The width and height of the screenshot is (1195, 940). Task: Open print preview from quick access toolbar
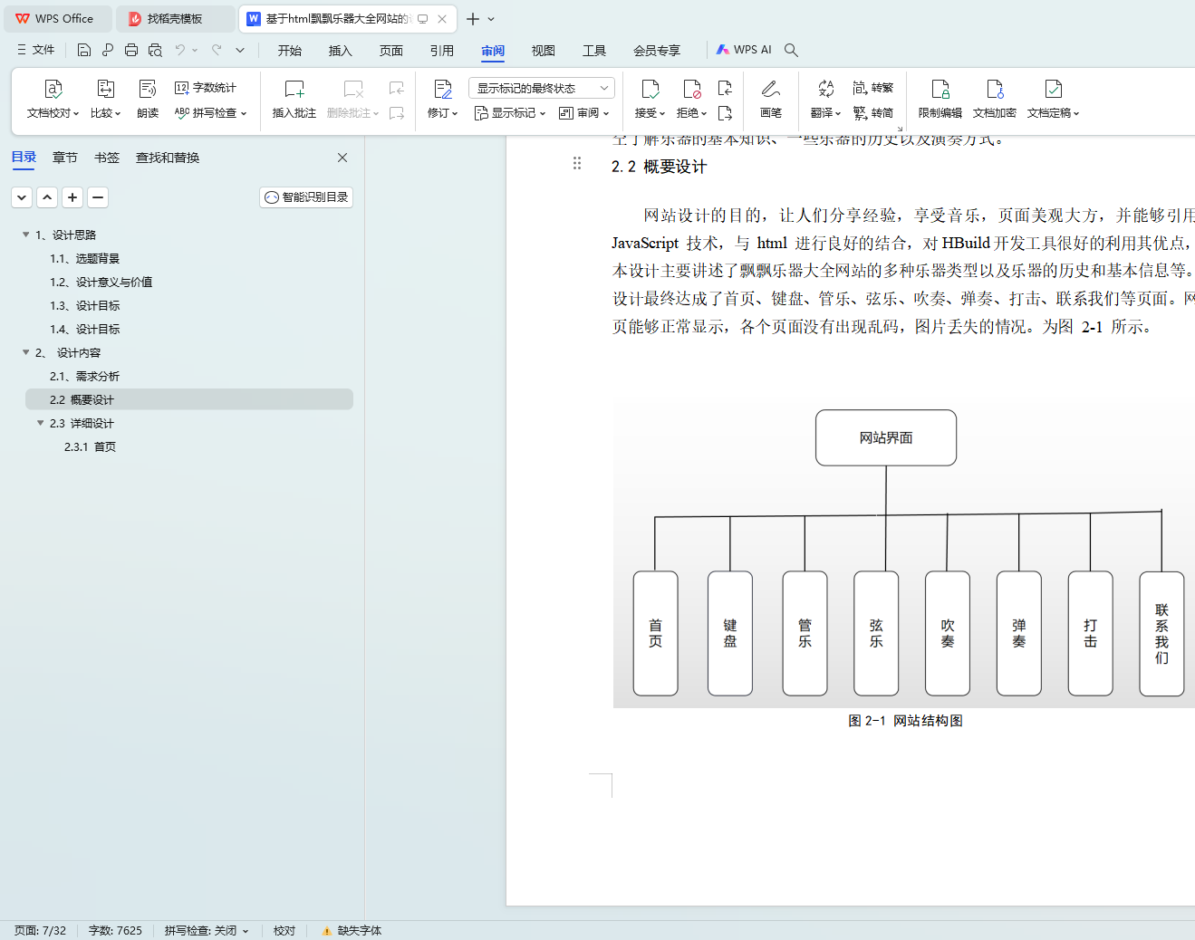[155, 50]
